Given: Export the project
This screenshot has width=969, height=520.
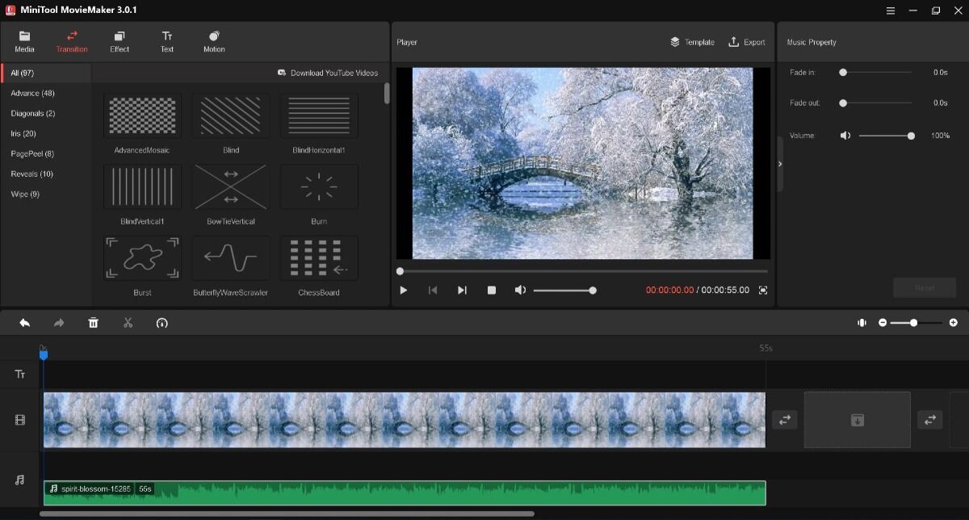Looking at the screenshot, I should (x=747, y=42).
